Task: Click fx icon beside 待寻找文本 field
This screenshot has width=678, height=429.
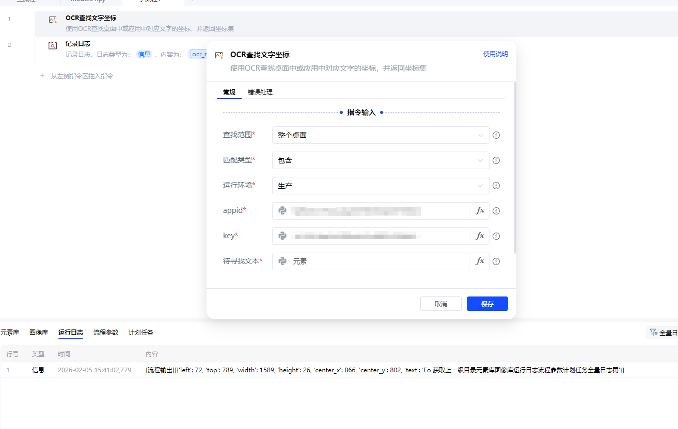Action: (x=480, y=261)
